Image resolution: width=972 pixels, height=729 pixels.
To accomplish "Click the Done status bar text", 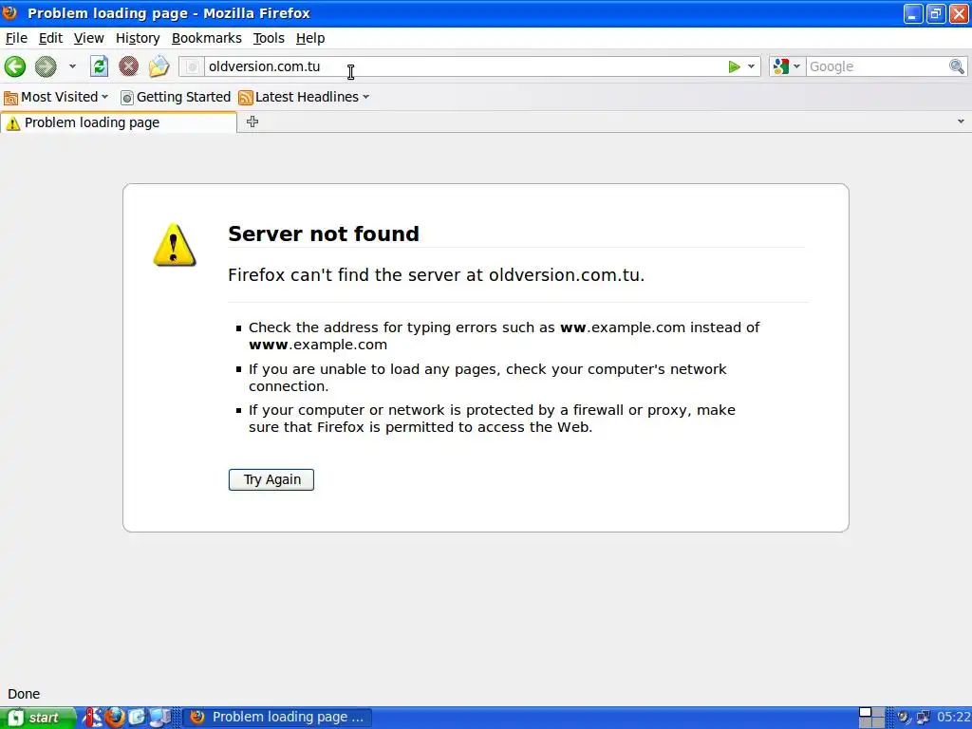I will point(24,694).
